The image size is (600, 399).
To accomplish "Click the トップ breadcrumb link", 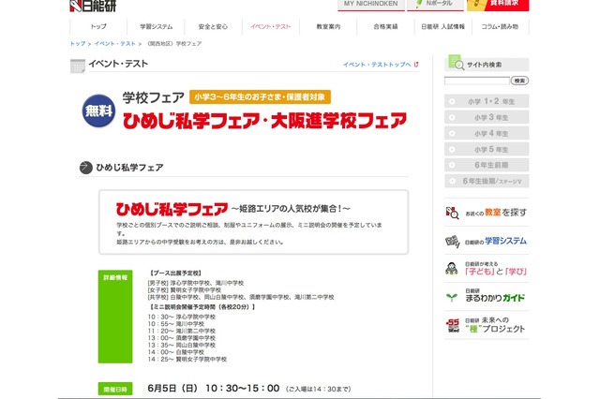I will (78, 44).
